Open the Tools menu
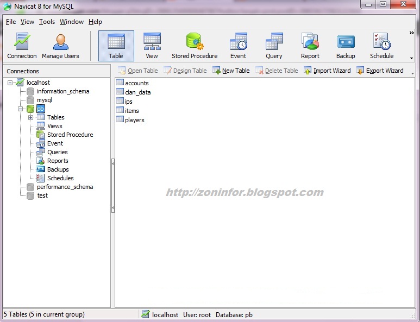 [x=47, y=22]
